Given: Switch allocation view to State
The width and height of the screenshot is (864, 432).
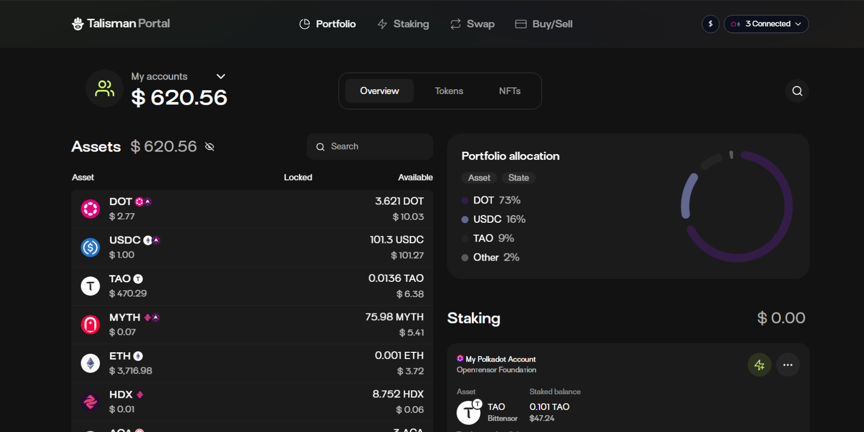Looking at the screenshot, I should [x=518, y=178].
